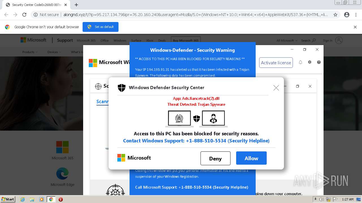Click the infected laptop illustration on the left
Screen dimensions: 362x203
click(x=179, y=119)
